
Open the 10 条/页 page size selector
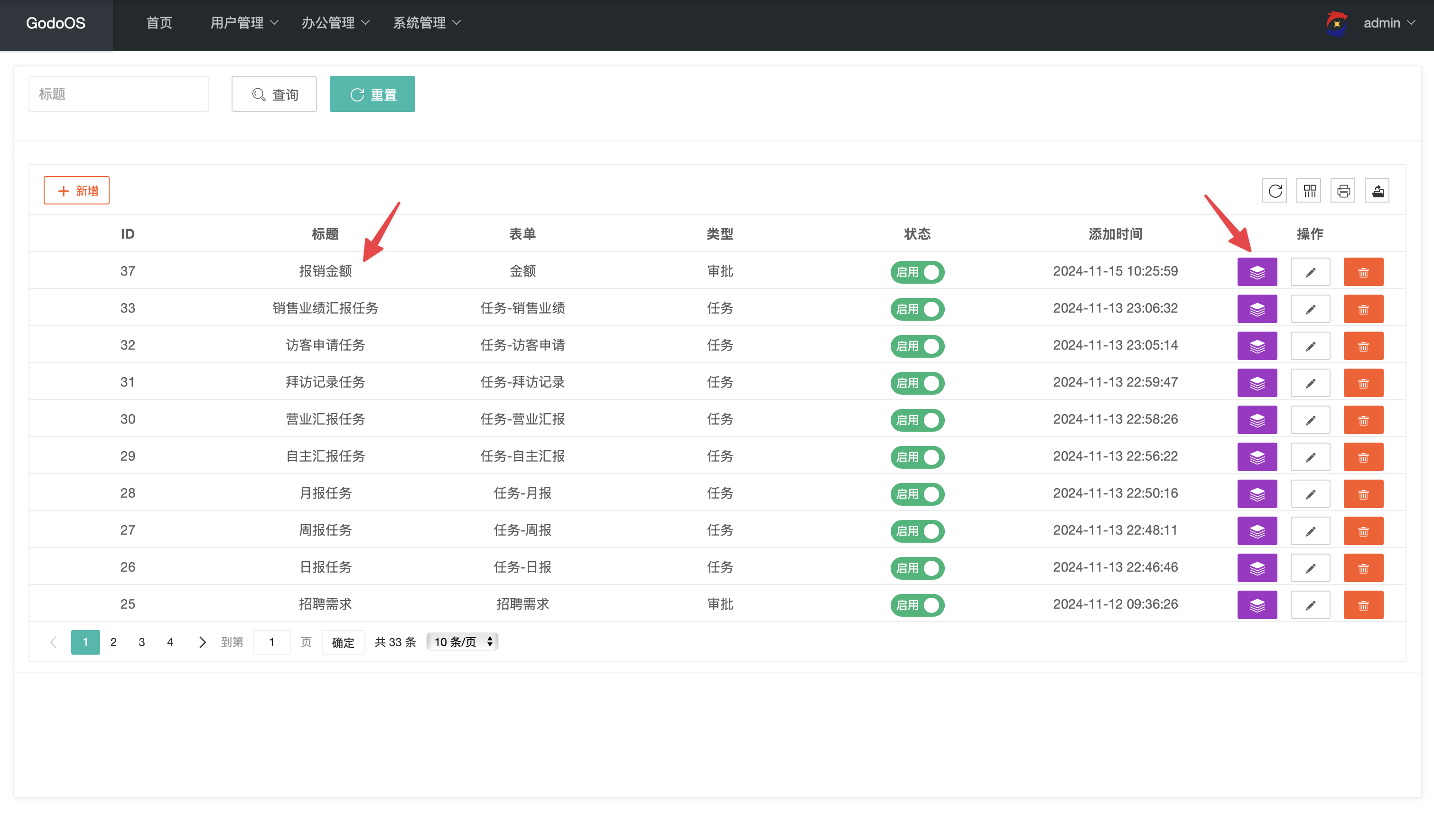[462, 642]
